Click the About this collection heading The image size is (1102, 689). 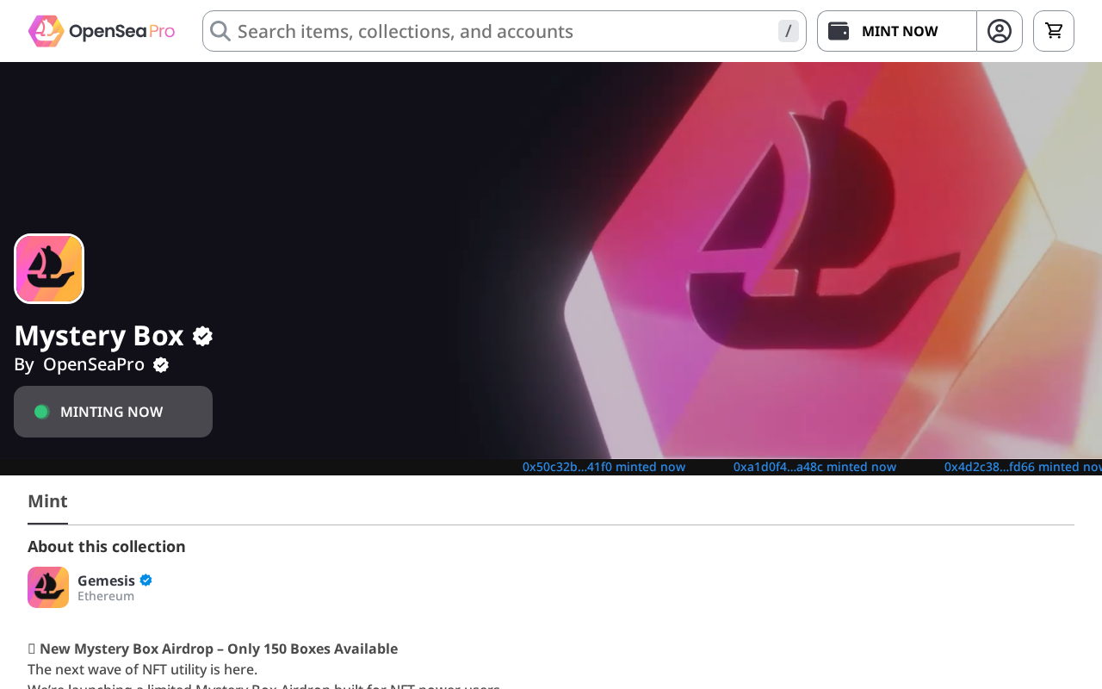[x=107, y=547]
